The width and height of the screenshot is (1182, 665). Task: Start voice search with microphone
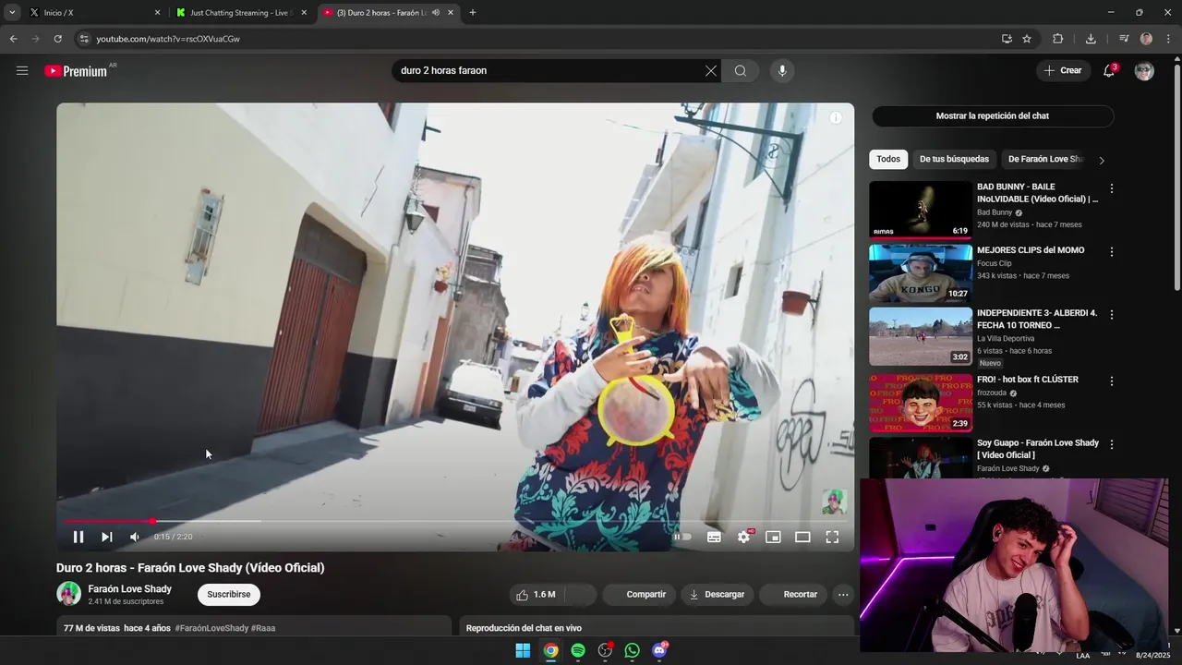pos(782,70)
